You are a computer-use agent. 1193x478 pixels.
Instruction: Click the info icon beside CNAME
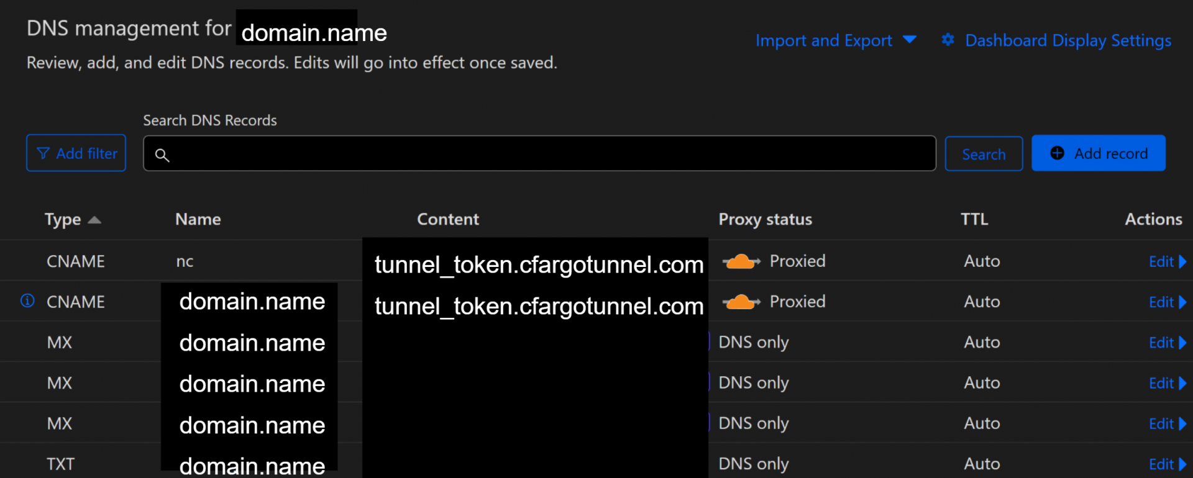(x=27, y=301)
